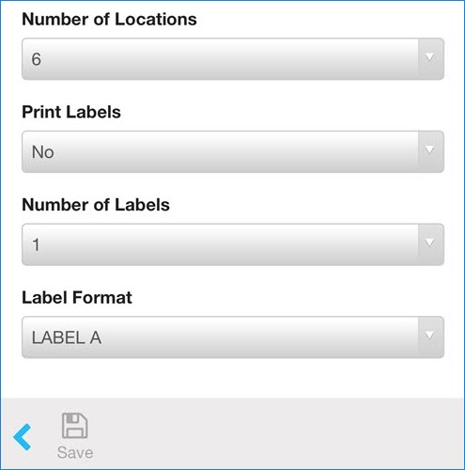Viewport: 465px width, 470px height.
Task: Open the Number of Locations dropdown
Action: pos(233,59)
